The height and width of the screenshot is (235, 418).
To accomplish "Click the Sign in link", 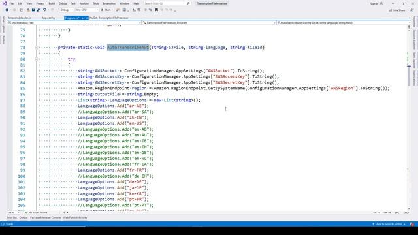I will click(x=374, y=4).
